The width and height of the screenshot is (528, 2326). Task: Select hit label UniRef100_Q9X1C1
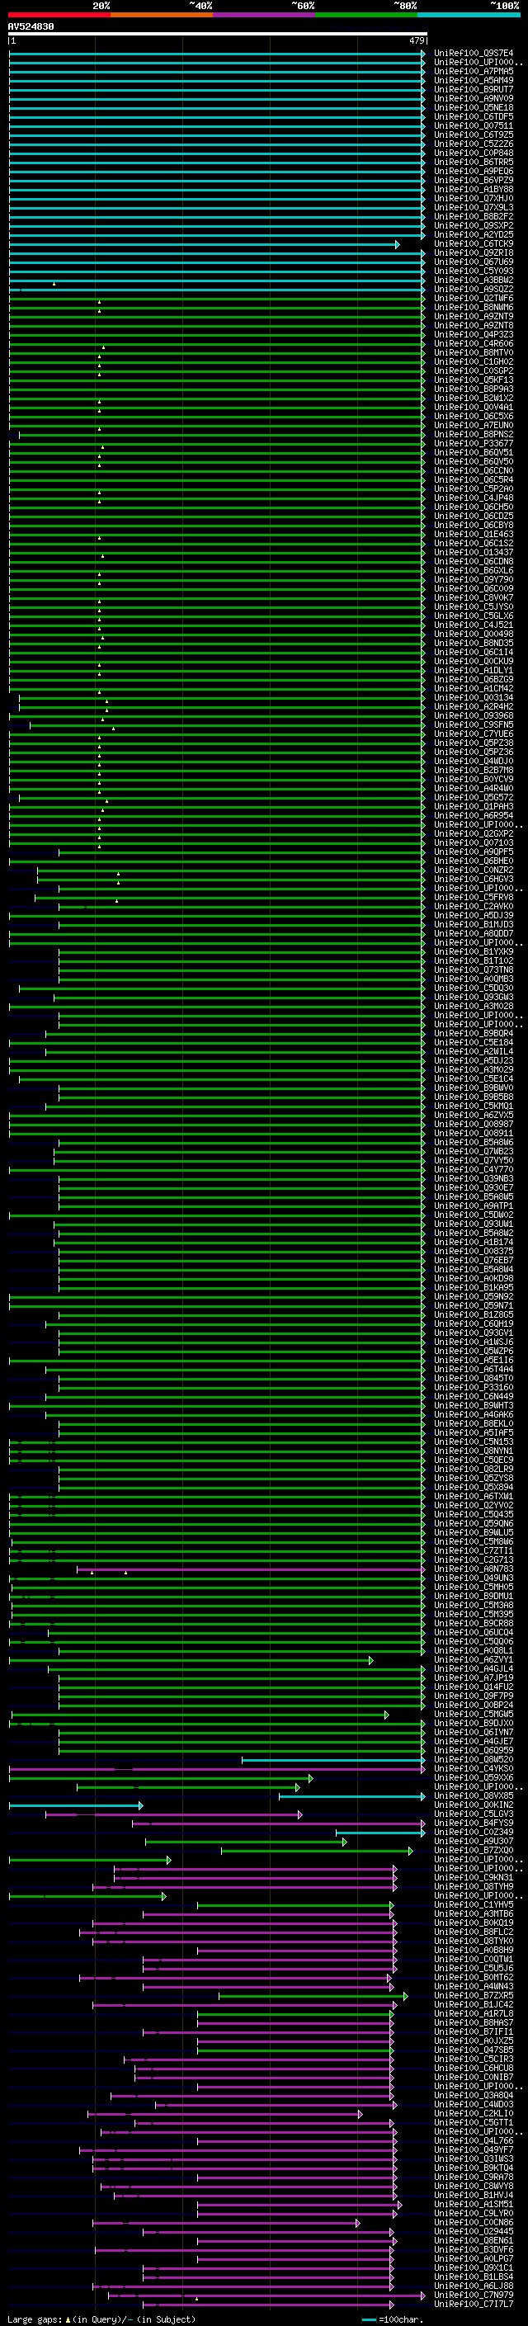[474, 2267]
